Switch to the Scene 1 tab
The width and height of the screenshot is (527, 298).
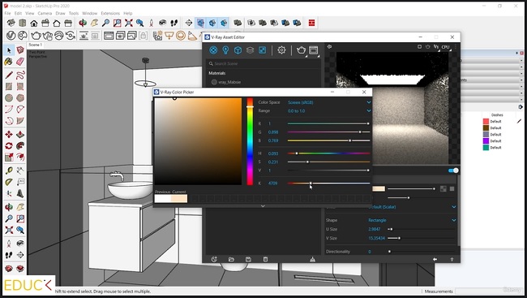click(x=35, y=45)
